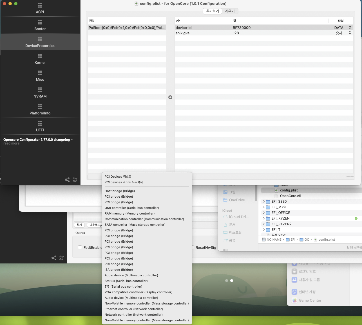Select Host bridge (Bridge) from menu
The height and width of the screenshot is (325, 362).
point(147,191)
